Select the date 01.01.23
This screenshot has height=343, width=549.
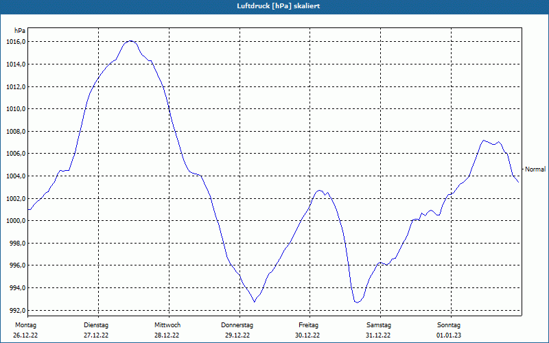click(449, 335)
